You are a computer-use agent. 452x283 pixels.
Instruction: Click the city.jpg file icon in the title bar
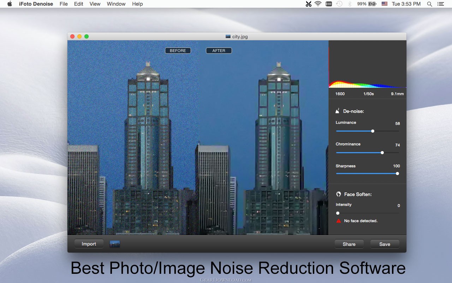pos(228,36)
